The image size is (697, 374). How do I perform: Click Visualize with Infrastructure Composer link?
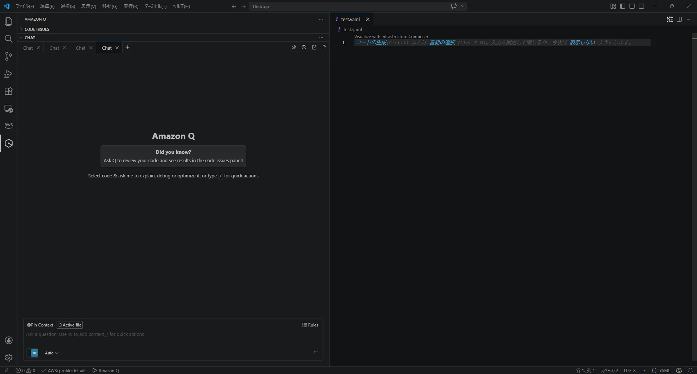click(391, 37)
